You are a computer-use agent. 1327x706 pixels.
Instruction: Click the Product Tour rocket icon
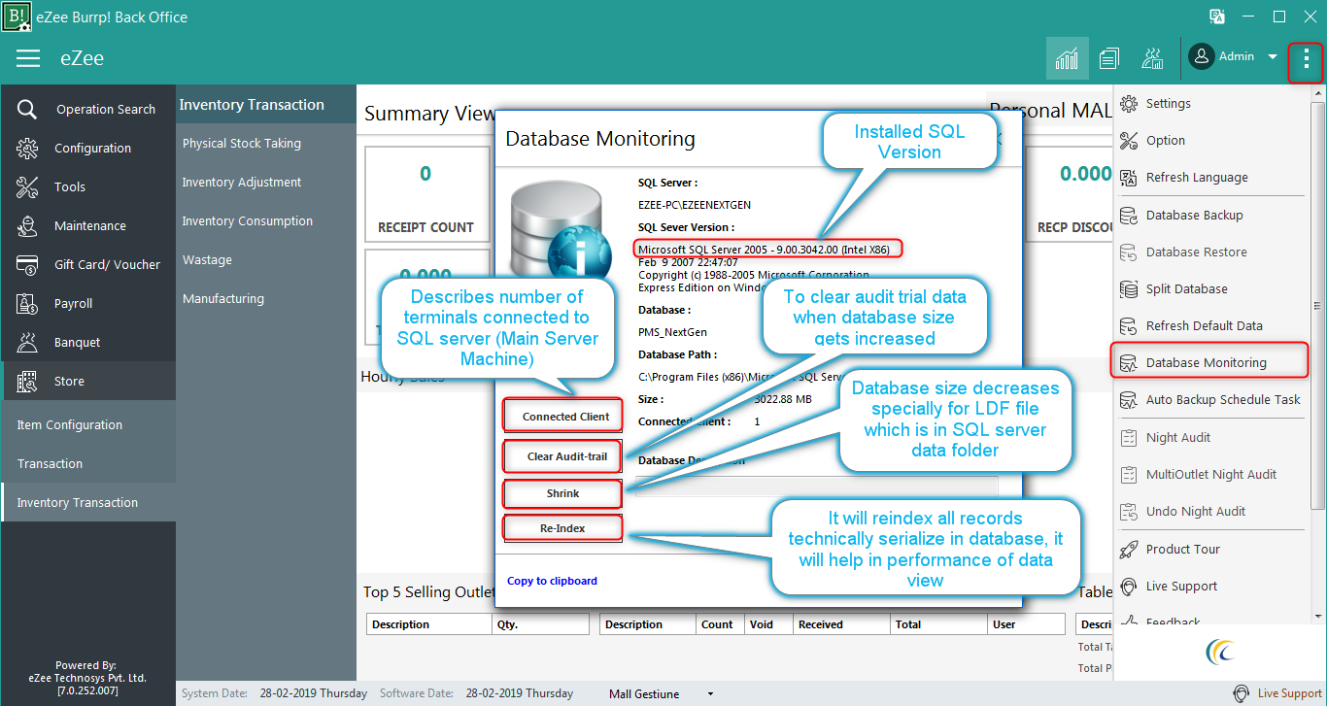(1129, 549)
